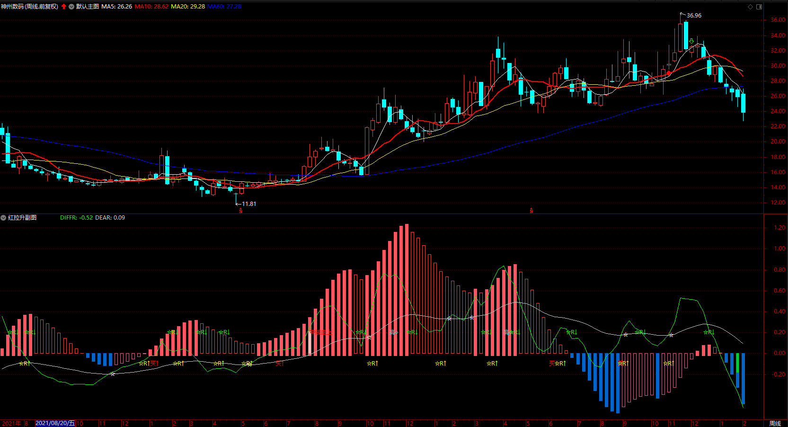788x427 pixels.
Task: Click the 36.96 high price label
Action: point(694,16)
